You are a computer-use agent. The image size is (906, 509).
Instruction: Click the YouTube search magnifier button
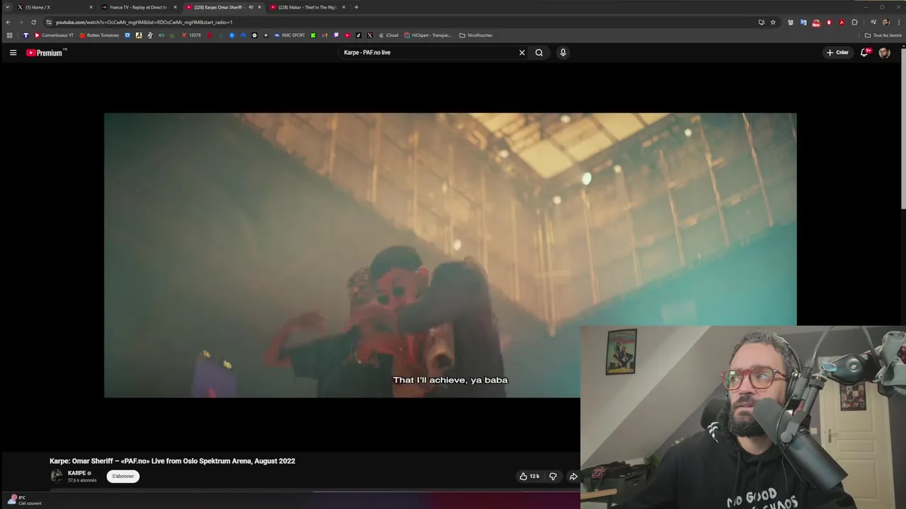click(x=539, y=52)
